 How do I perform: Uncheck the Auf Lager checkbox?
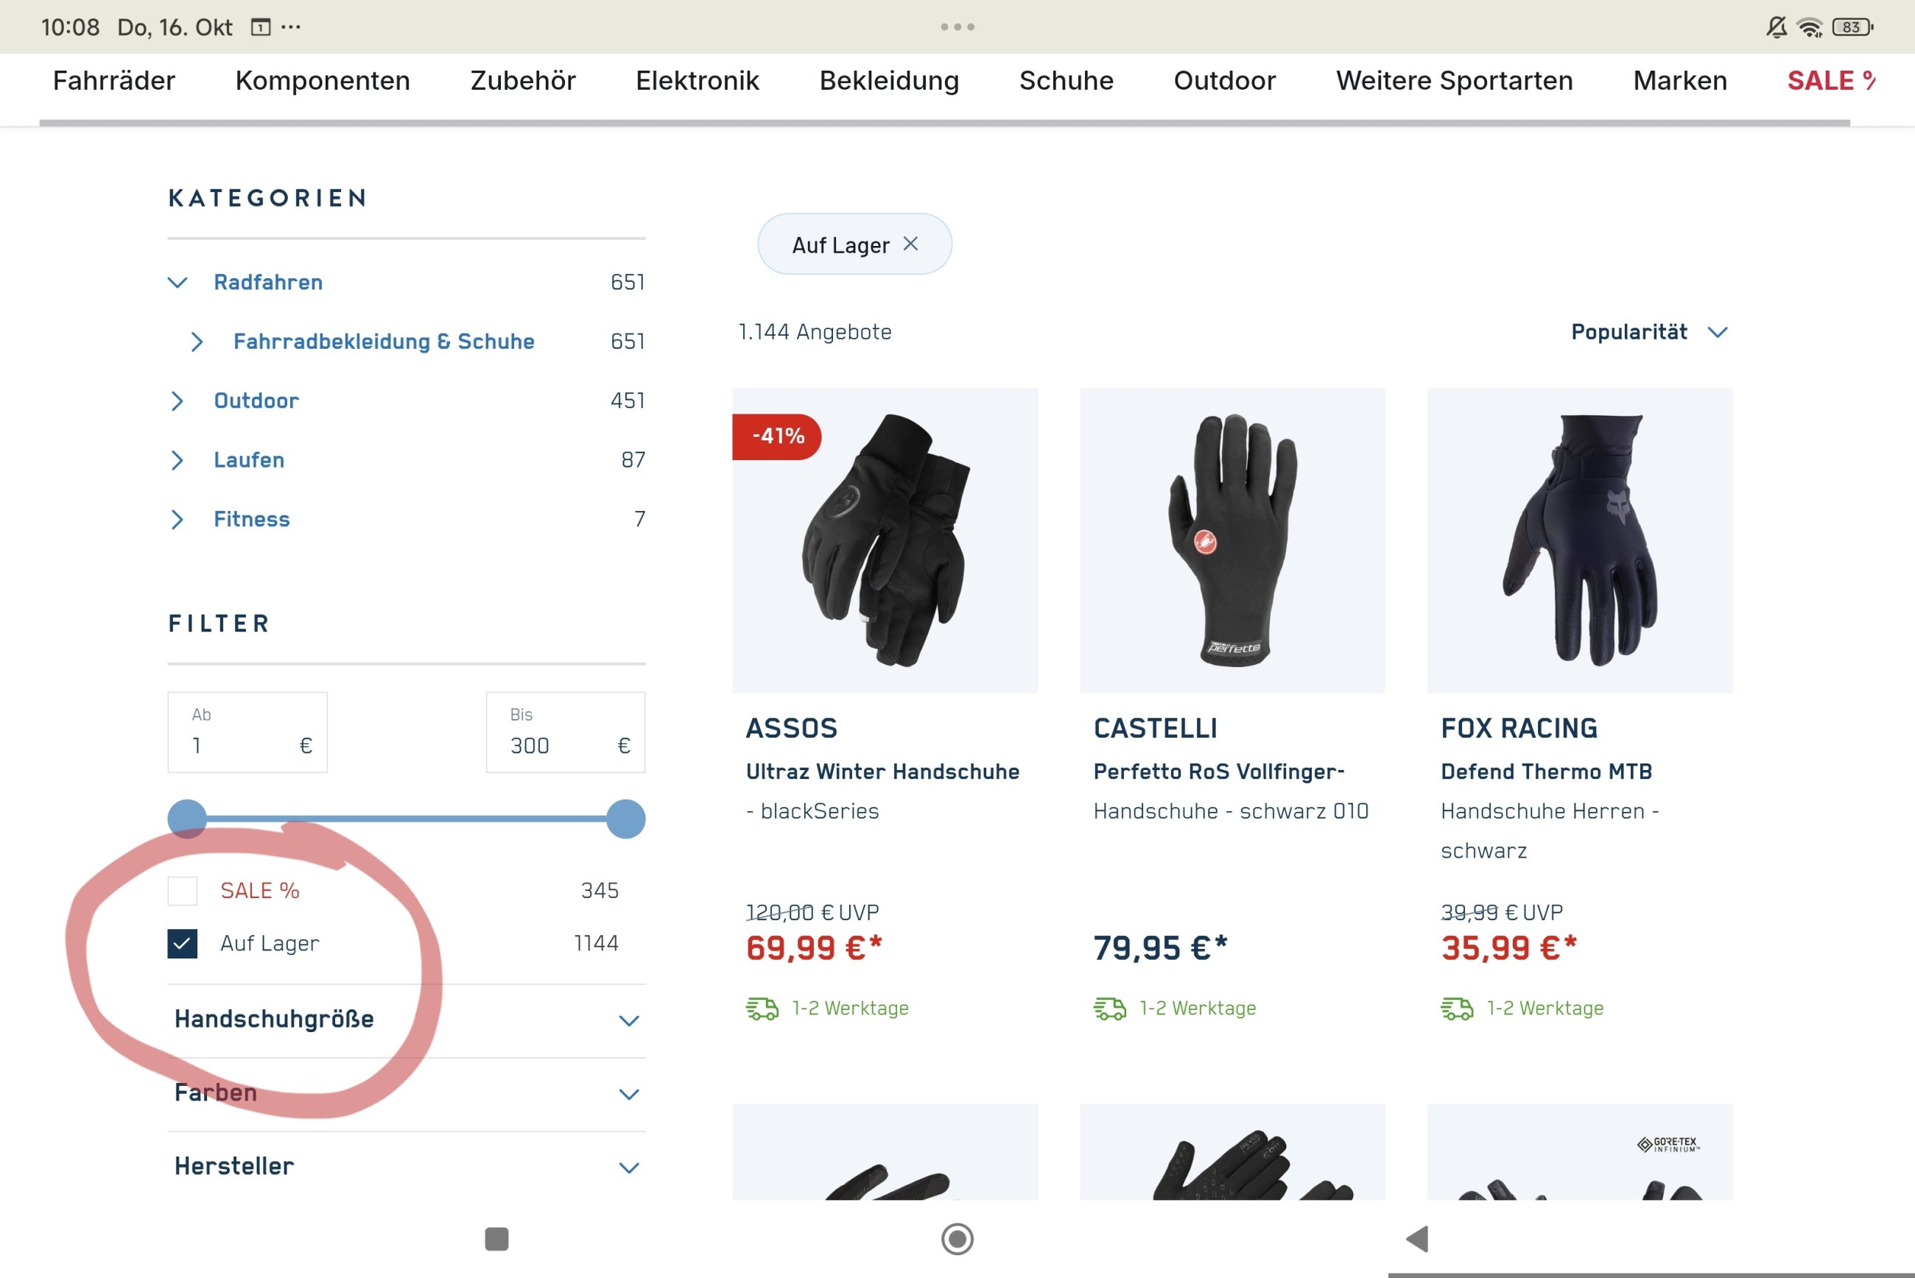click(x=183, y=944)
